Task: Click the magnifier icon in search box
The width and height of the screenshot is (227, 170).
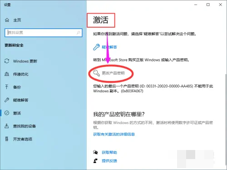Action: coord(79,32)
